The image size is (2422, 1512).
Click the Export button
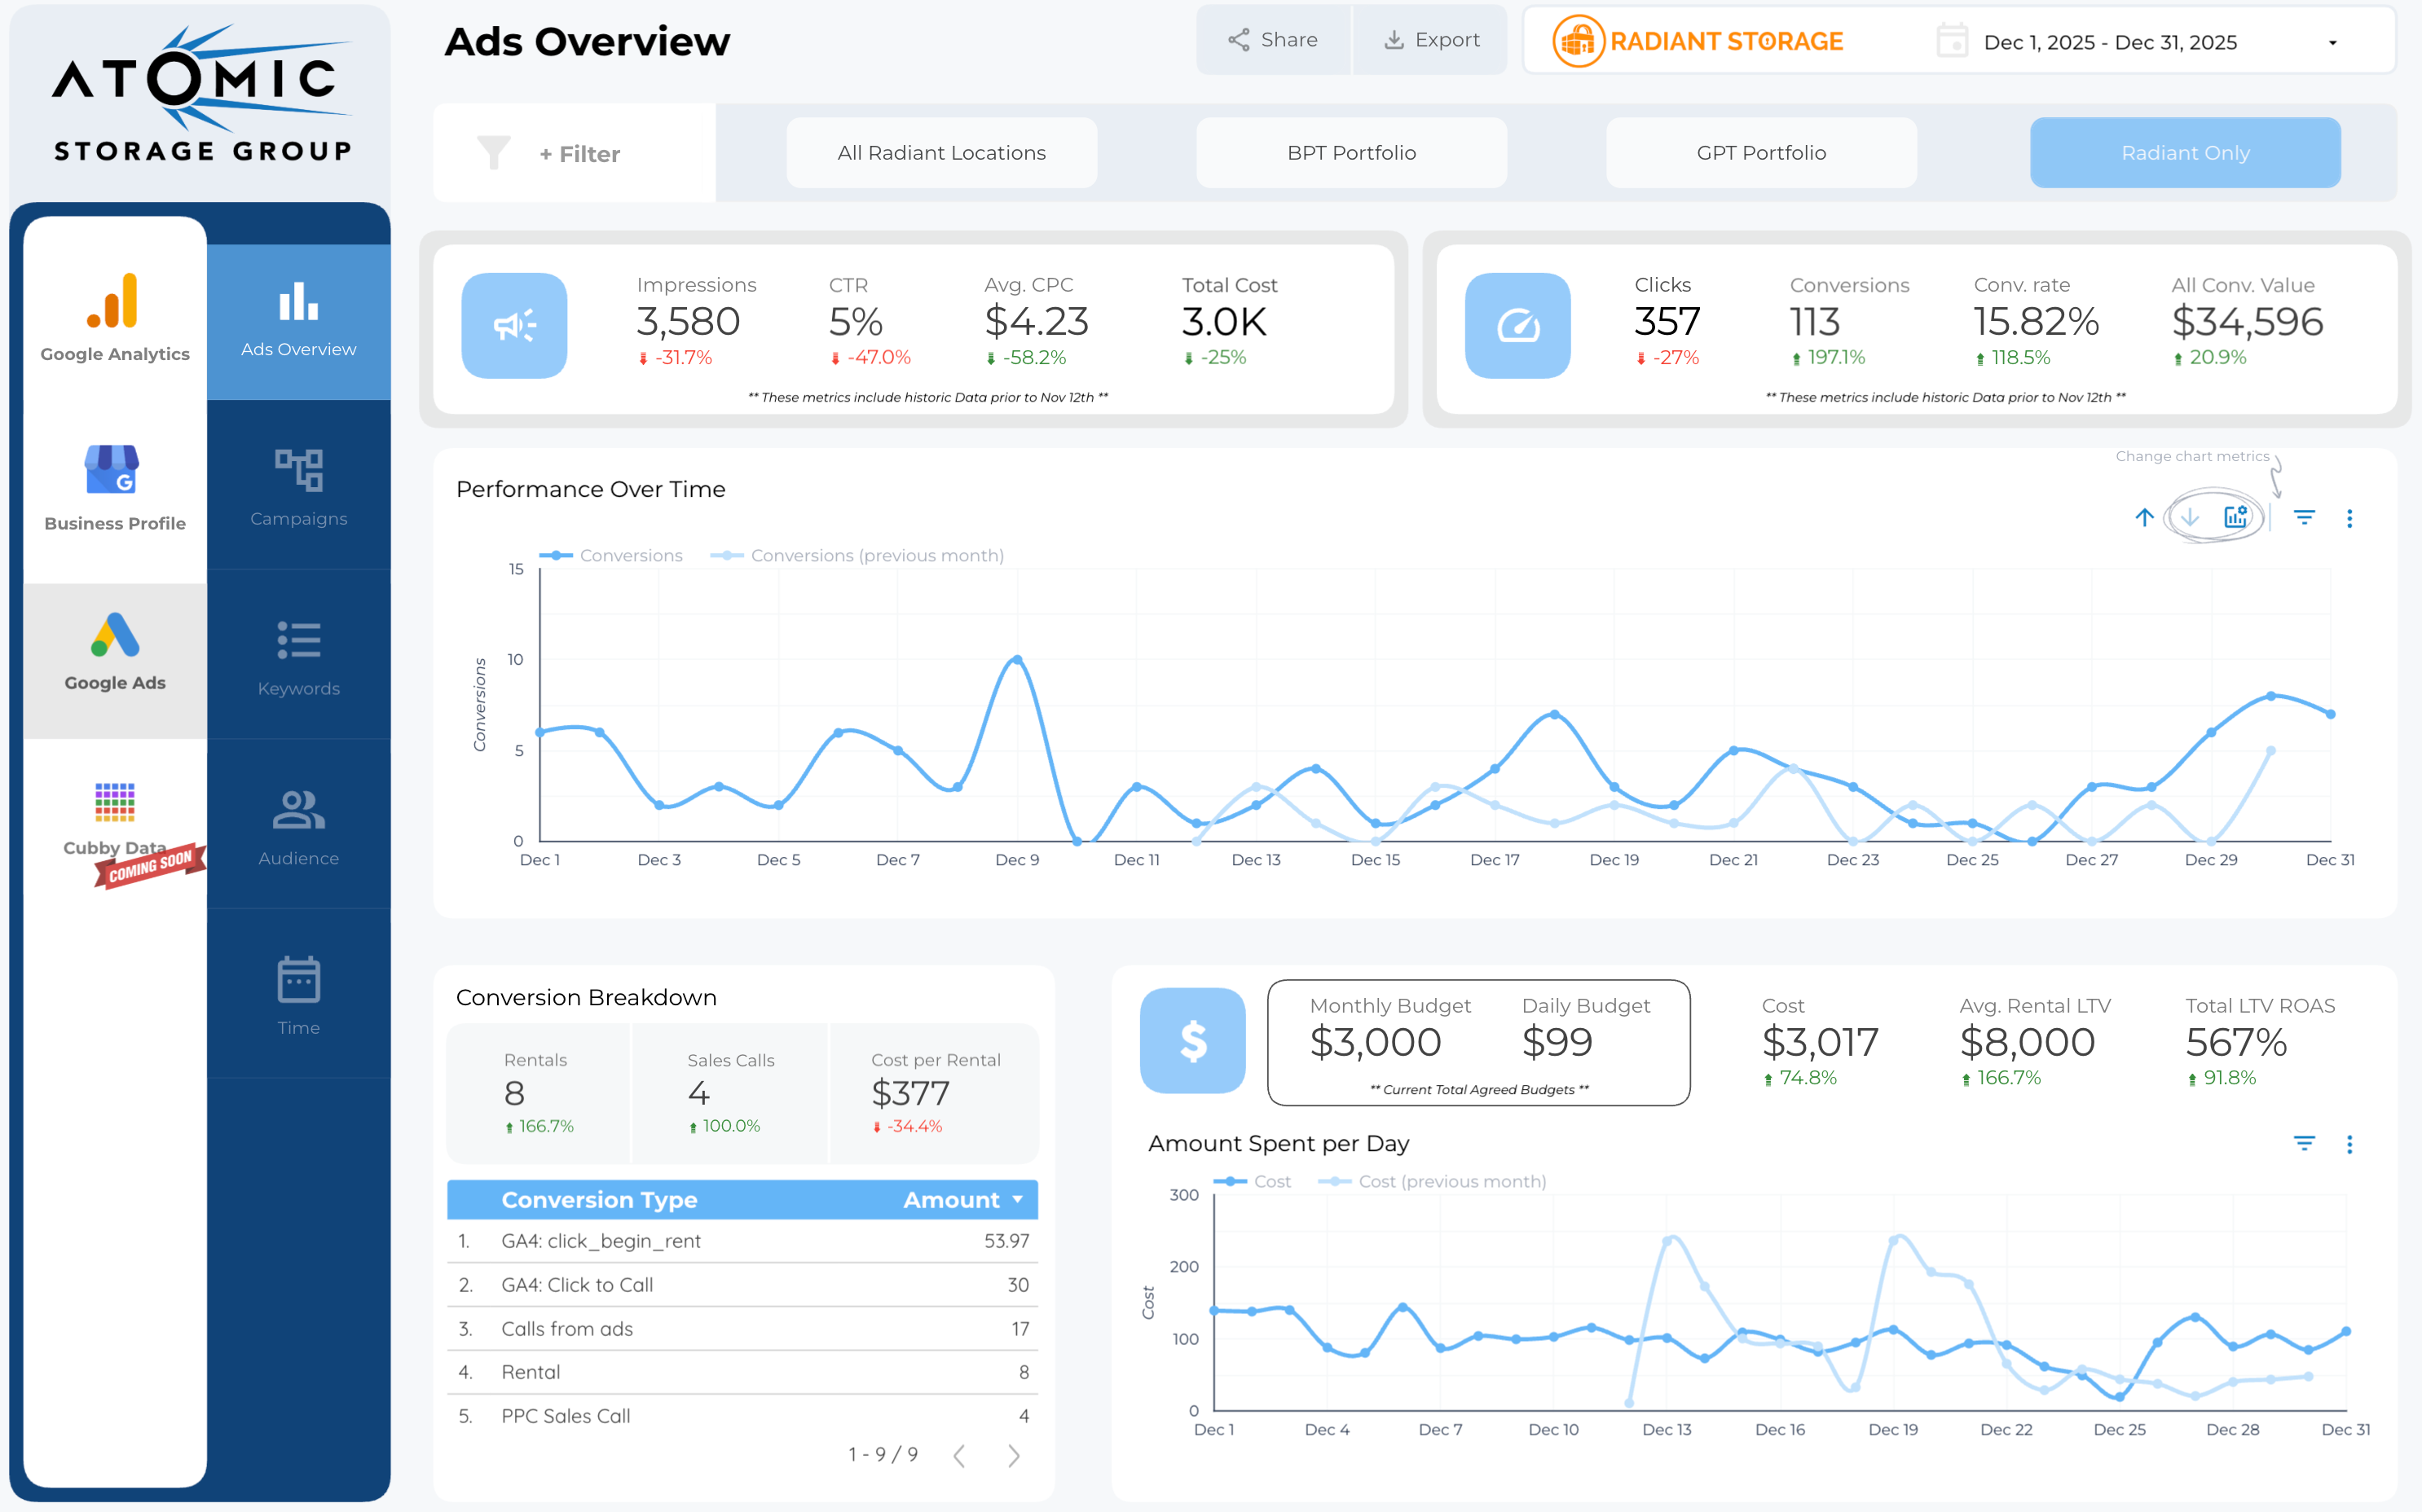click(1430, 40)
